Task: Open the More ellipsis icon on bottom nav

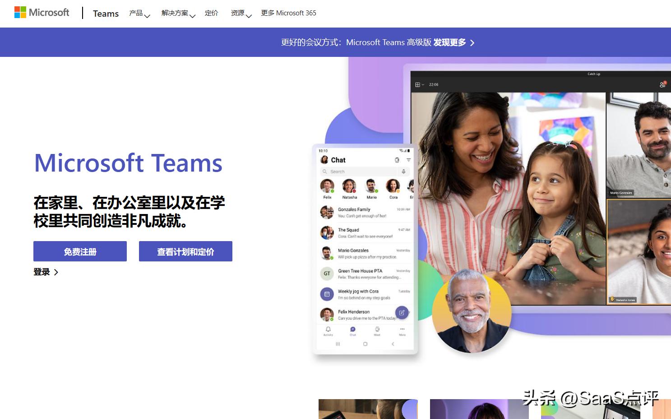Action: point(402,329)
